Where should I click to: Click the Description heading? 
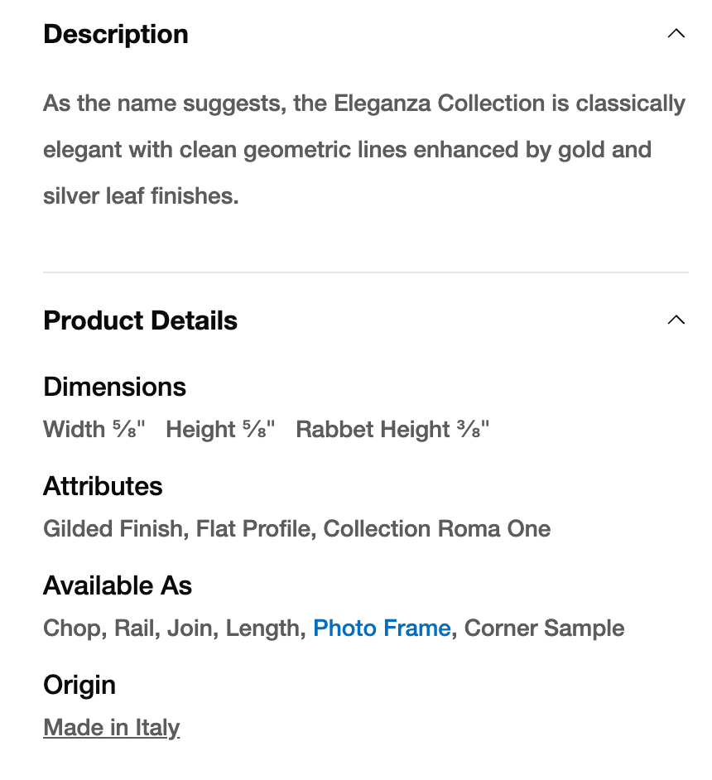click(116, 34)
